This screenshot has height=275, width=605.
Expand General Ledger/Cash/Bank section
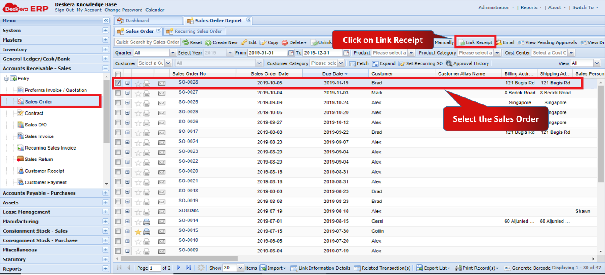coord(106,59)
